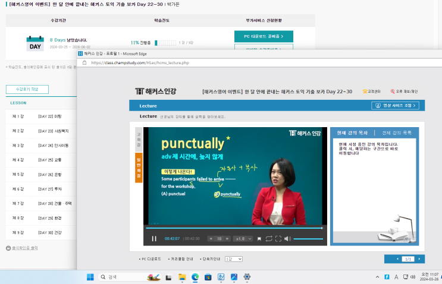The height and width of the screenshot is (284, 442).
Task: Add a bookmark with the flag icon
Action: click(x=259, y=239)
